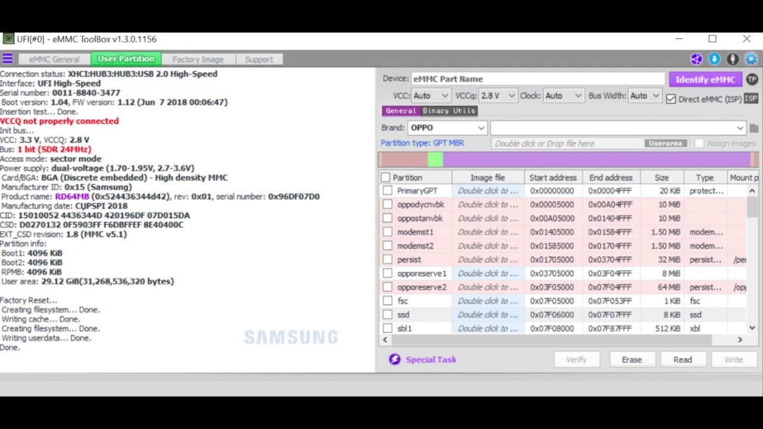Click the round TP test point icon
The height and width of the screenshot is (429, 763).
[x=752, y=79]
